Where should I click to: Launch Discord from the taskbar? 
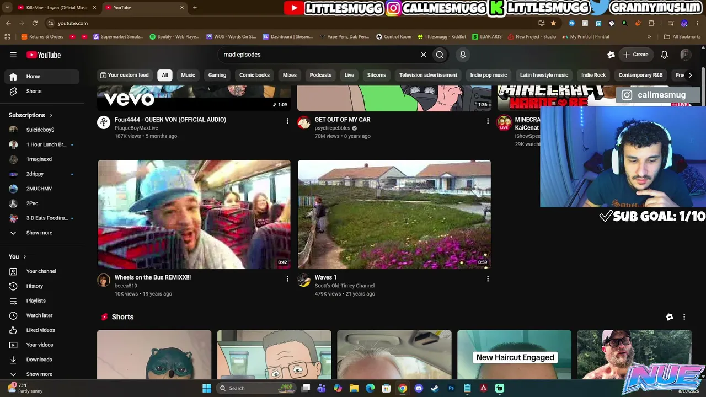coord(419,388)
